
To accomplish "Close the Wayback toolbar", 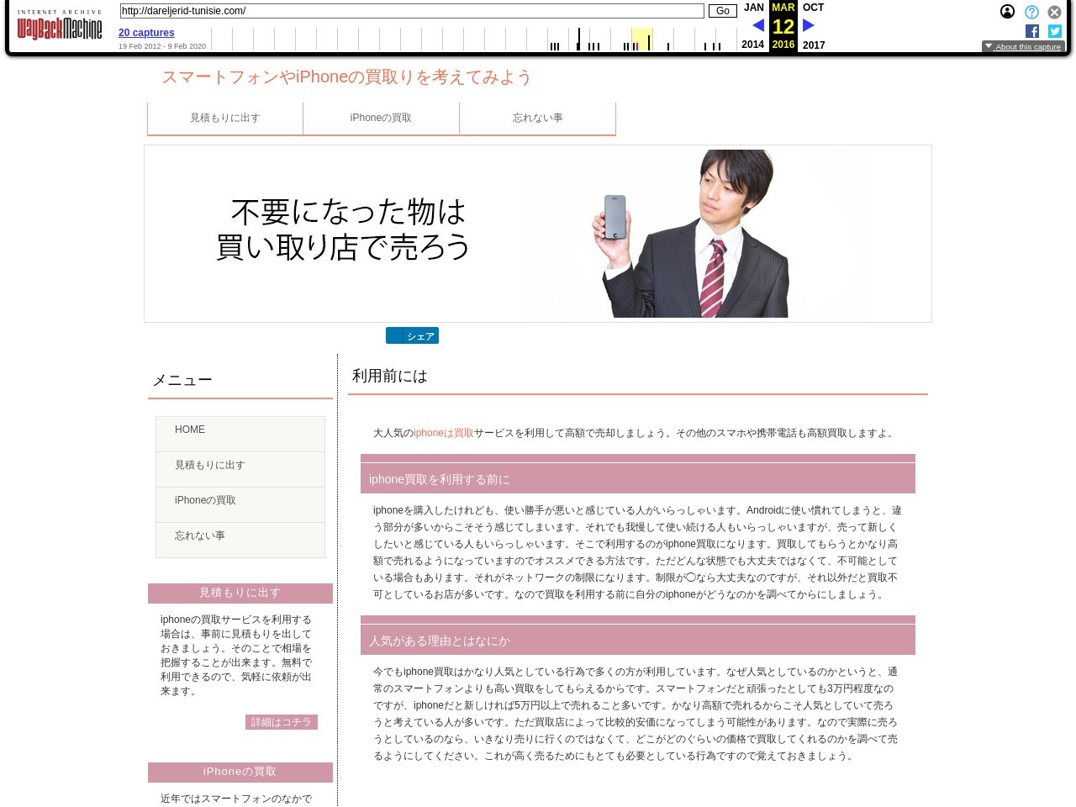I will pyautogui.click(x=1054, y=12).
